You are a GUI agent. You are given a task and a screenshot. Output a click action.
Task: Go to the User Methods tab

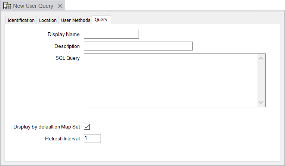(76, 20)
